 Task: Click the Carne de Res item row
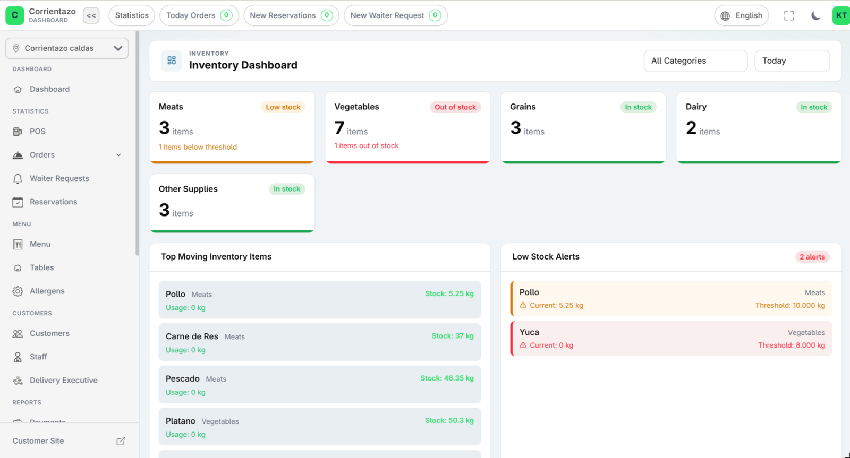[x=320, y=342]
